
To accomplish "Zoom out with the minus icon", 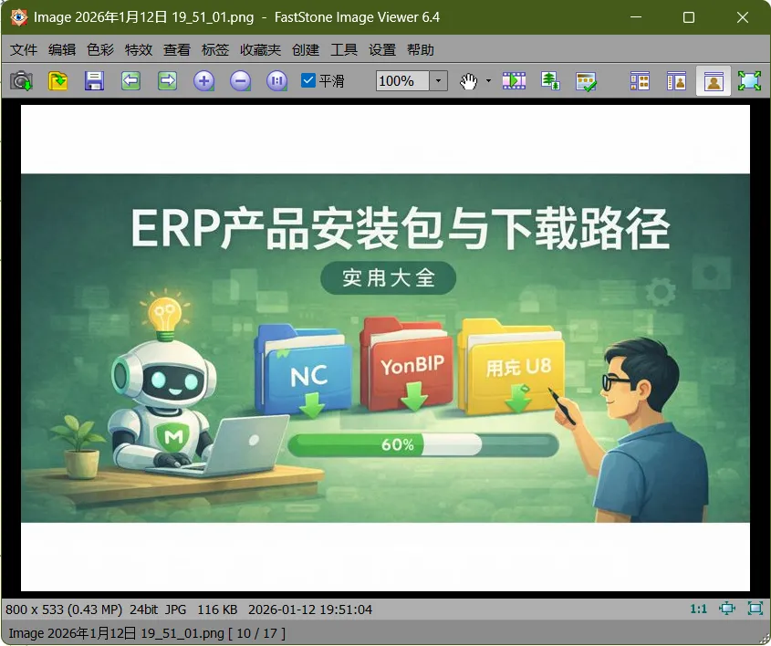I will click(240, 81).
